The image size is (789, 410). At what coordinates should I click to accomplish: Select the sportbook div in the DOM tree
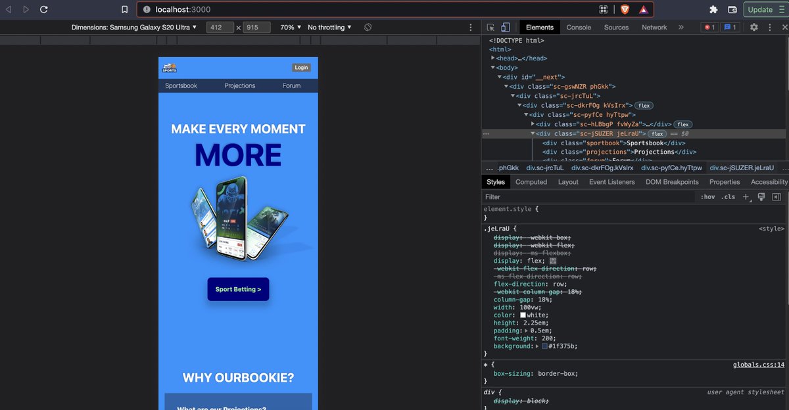[614, 143]
